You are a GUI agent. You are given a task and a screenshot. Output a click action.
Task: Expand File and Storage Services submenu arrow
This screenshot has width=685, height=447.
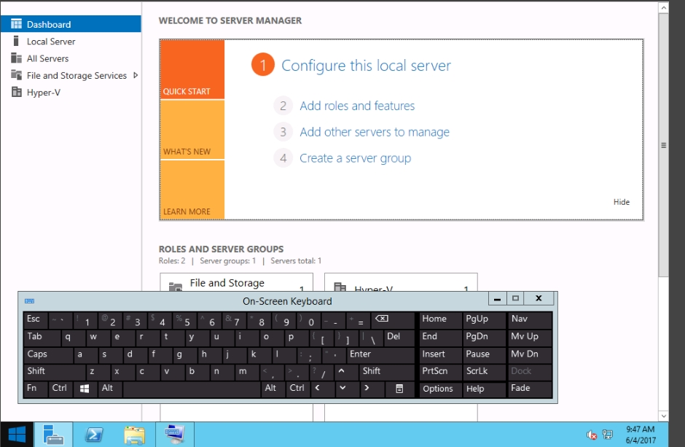136,75
